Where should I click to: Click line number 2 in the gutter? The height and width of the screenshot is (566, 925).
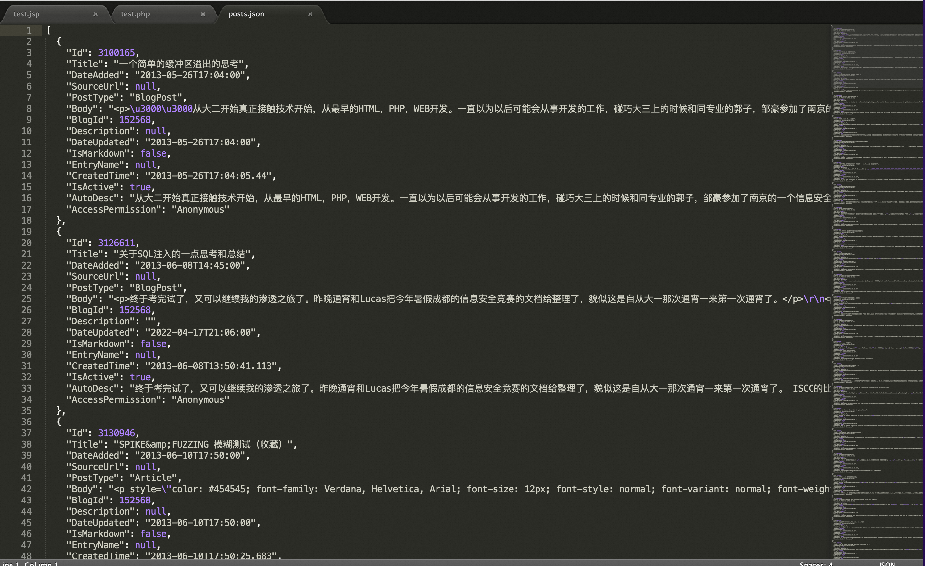click(29, 41)
